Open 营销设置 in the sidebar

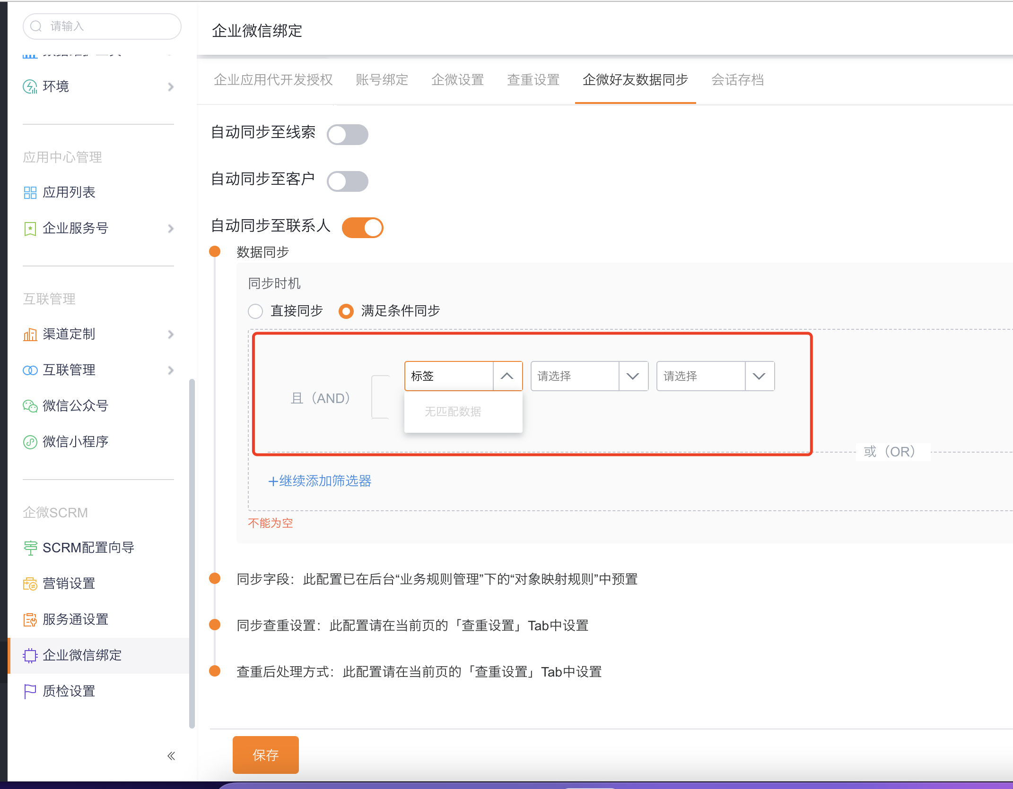[x=69, y=583]
